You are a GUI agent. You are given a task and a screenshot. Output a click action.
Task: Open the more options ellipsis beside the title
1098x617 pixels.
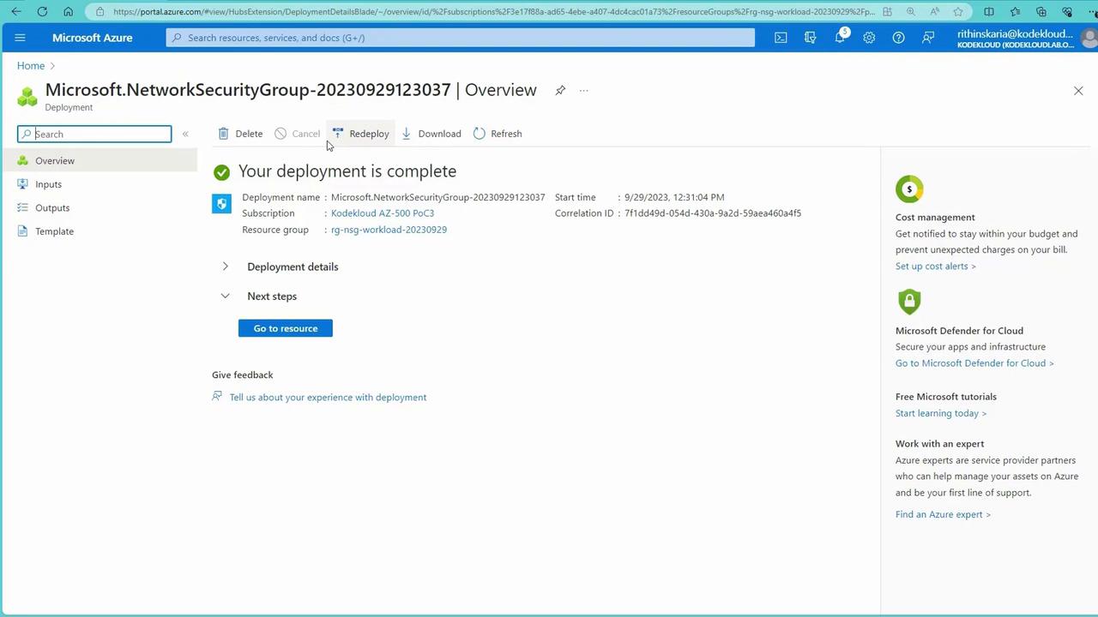pos(583,90)
